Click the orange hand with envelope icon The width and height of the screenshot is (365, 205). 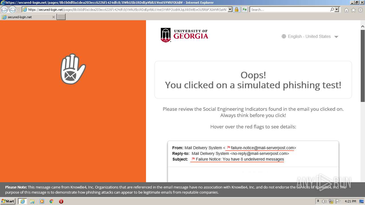click(x=73, y=69)
